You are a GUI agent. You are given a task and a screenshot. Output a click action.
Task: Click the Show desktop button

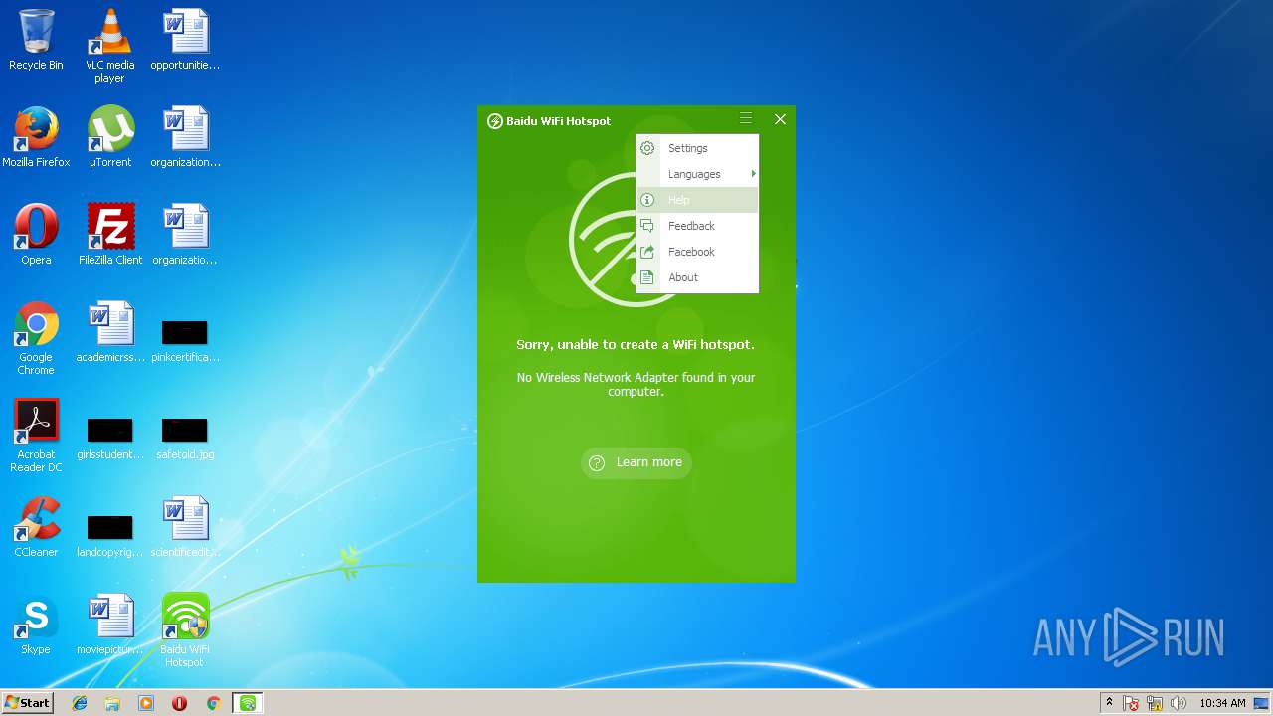(x=1262, y=703)
